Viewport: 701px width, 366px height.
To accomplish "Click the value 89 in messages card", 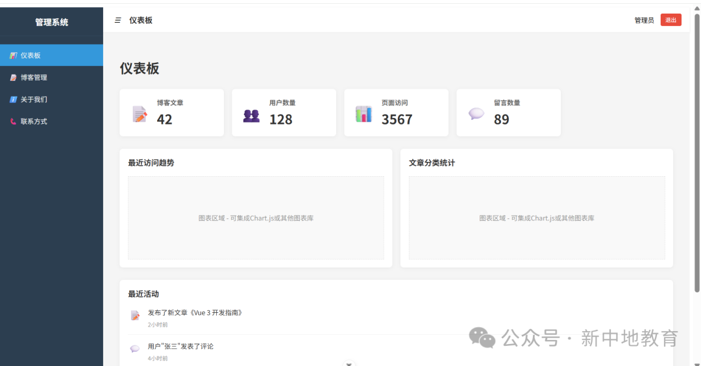I will tap(502, 119).
